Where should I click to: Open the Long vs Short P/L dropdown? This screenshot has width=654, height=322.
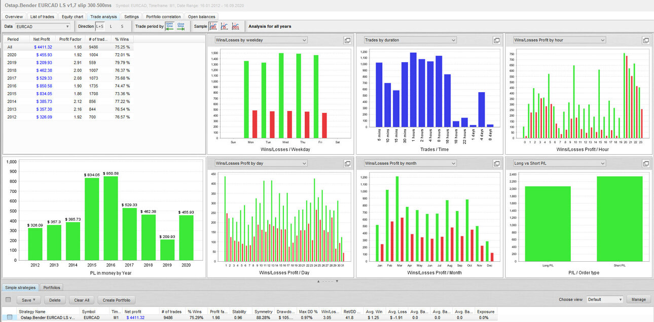tap(559, 164)
